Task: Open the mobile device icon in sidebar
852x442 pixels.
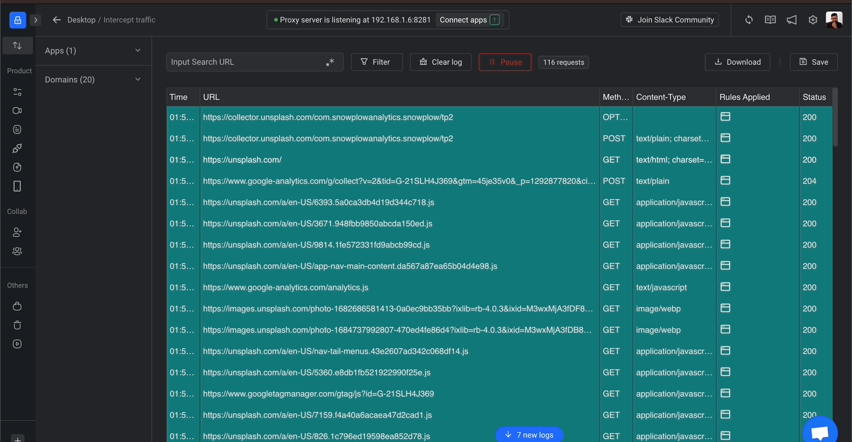Action: [17, 186]
